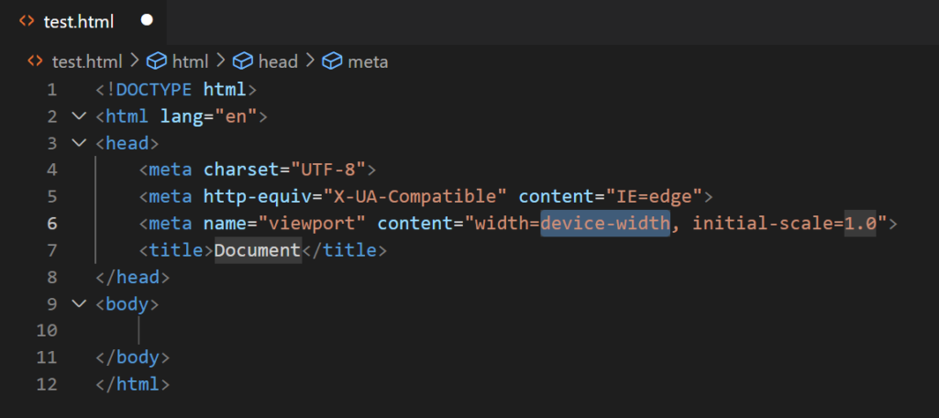The image size is (939, 418).
Task: Click line number 6 in the gutter
Action: (52, 224)
